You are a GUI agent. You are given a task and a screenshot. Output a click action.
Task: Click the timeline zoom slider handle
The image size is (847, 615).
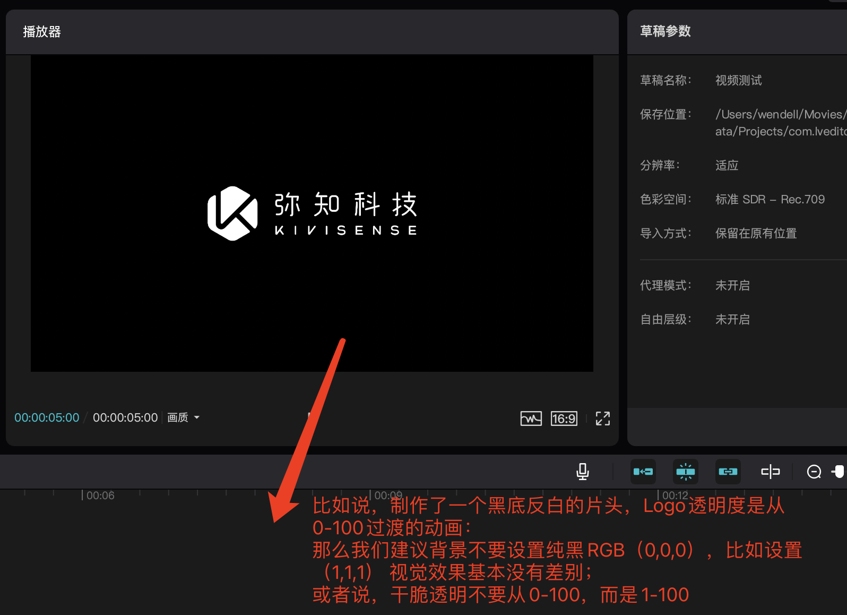[x=839, y=472]
